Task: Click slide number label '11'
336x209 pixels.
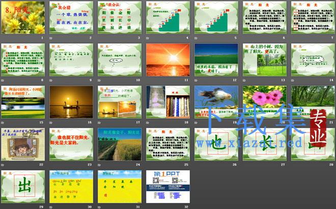Action: pos(186,80)
